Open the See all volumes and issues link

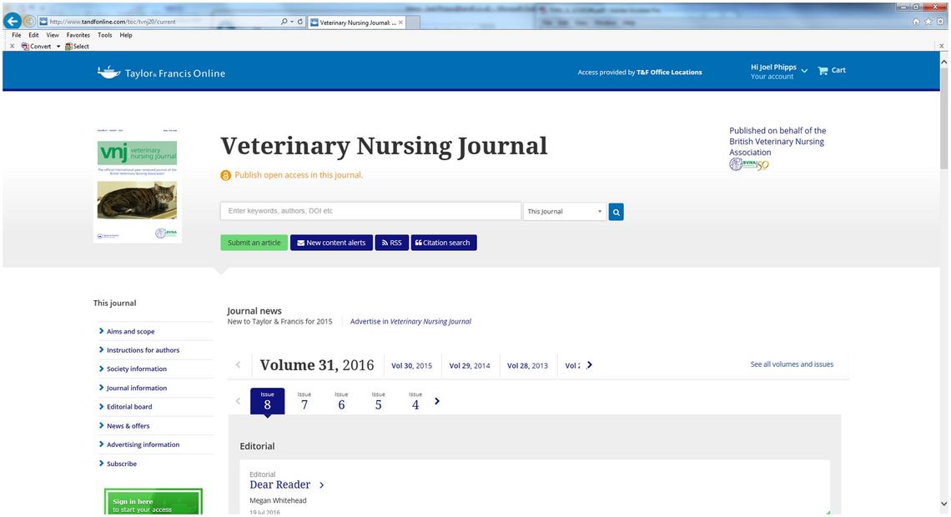pos(792,364)
